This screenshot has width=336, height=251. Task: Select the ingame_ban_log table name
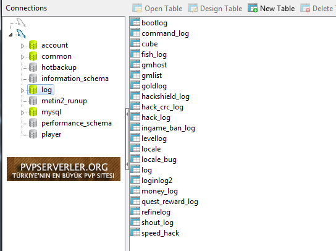coord(168,128)
